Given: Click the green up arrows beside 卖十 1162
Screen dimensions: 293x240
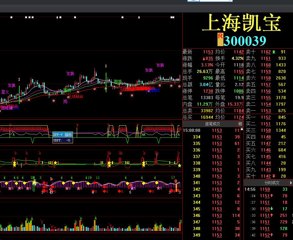Looking at the screenshot, I should [x=274, y=52].
